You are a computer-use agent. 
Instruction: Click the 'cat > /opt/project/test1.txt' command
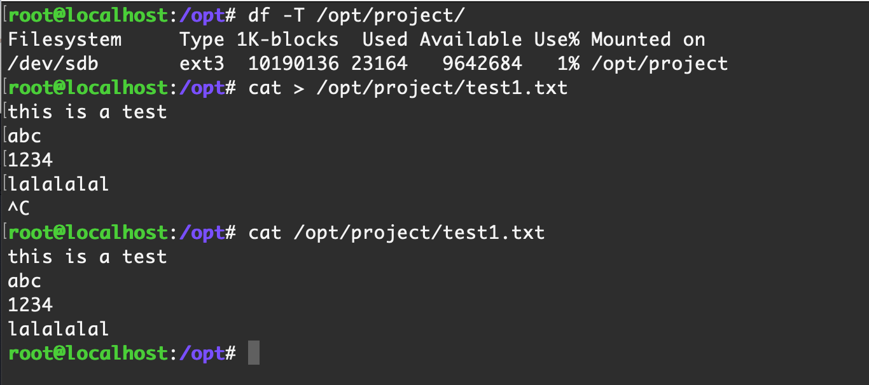[x=408, y=88]
